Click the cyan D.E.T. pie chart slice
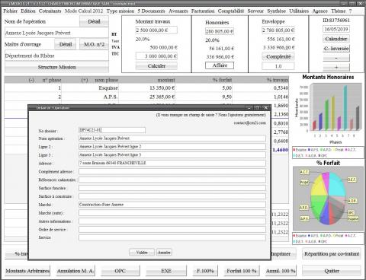366x280 pixels. click(x=337, y=185)
